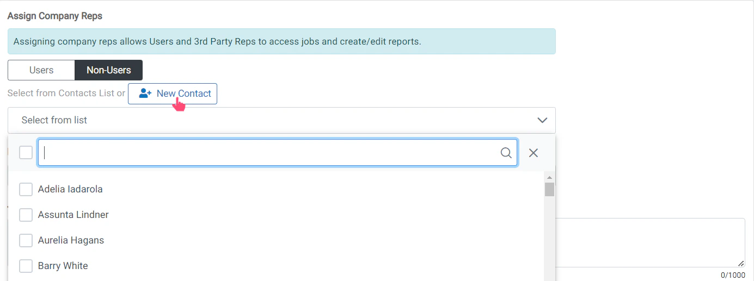The image size is (754, 281).
Task: Focus the contact search input field
Action: click(278, 153)
